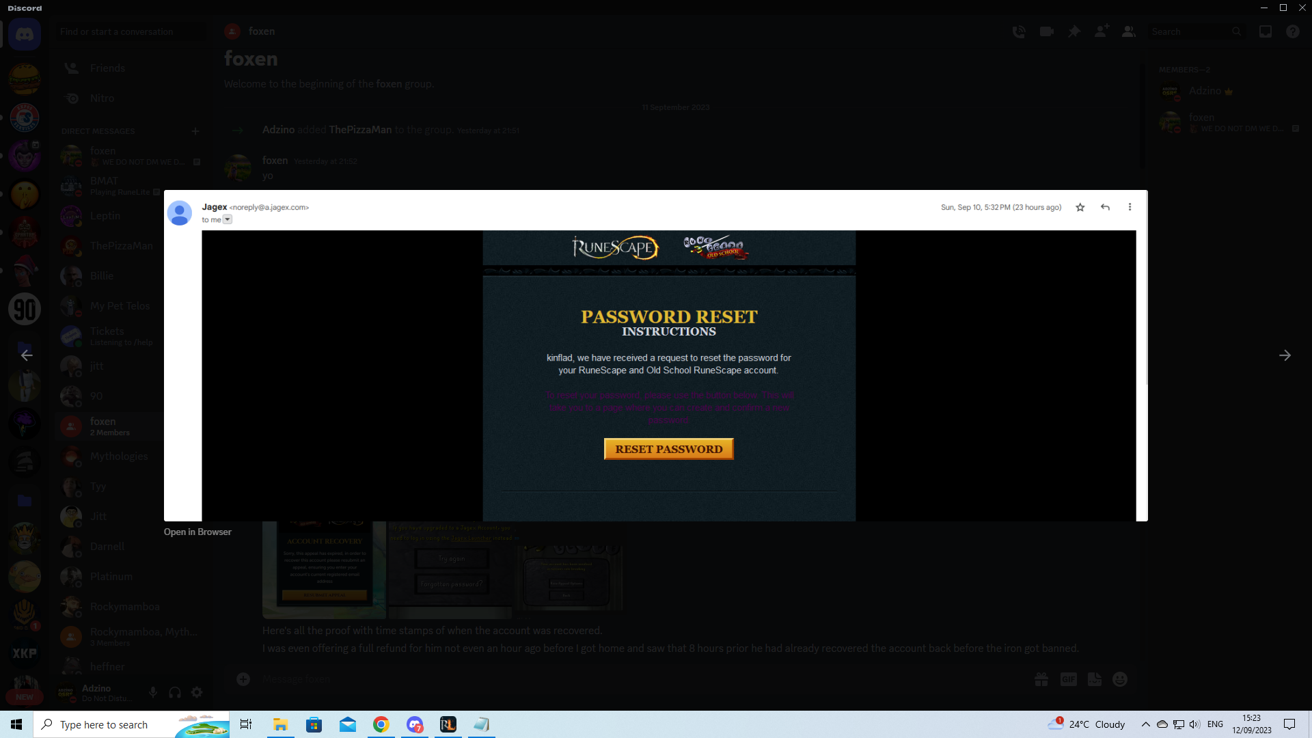Open image via Open in Browser link
Screen dimensions: 1312x738
(x=197, y=532)
